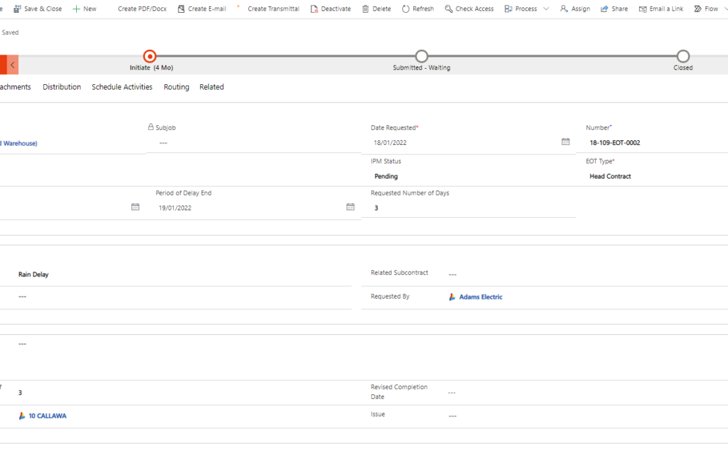Expand the Flow dropdown menu
This screenshot has width=728, height=455.
pos(725,9)
